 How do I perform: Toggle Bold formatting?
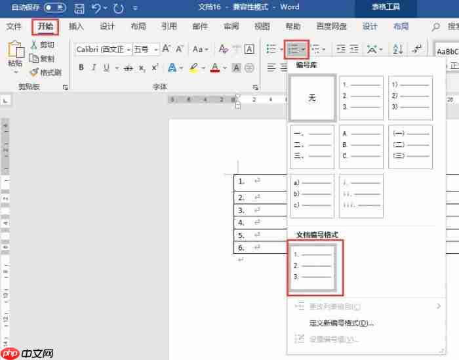coord(81,68)
